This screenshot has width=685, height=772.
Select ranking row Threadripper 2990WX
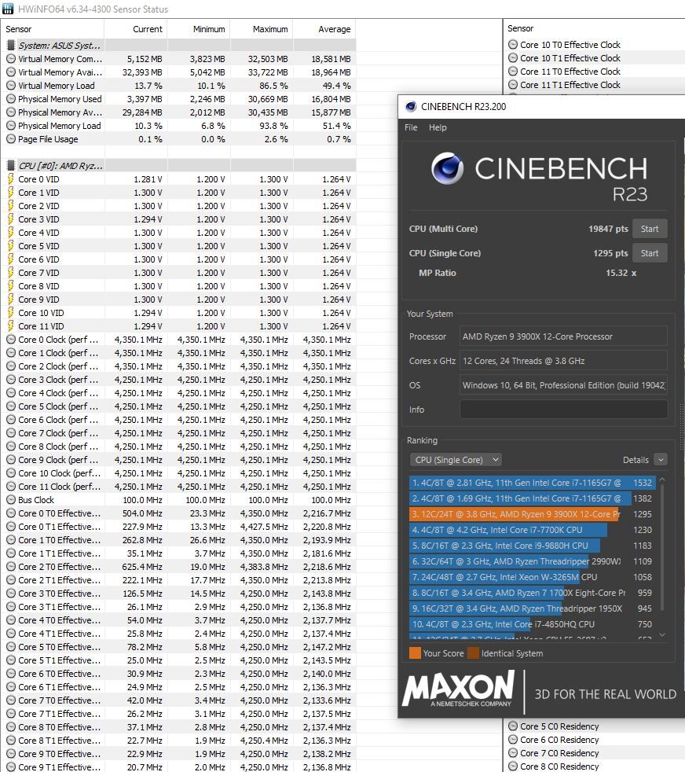coord(533,561)
